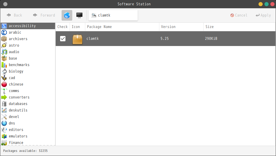Close window with red button

pyautogui.click(x=272, y=4)
